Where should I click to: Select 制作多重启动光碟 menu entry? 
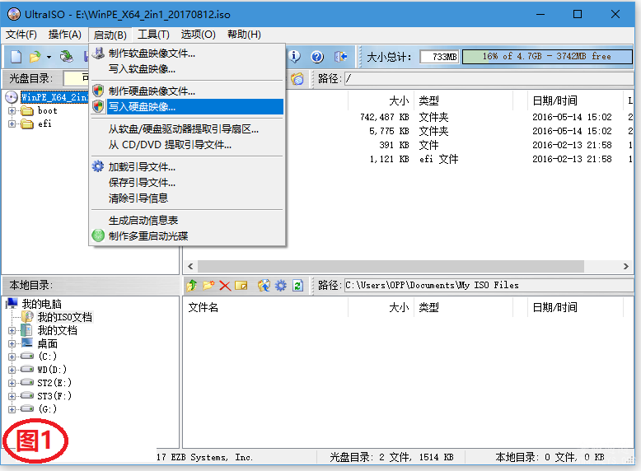click(187, 235)
